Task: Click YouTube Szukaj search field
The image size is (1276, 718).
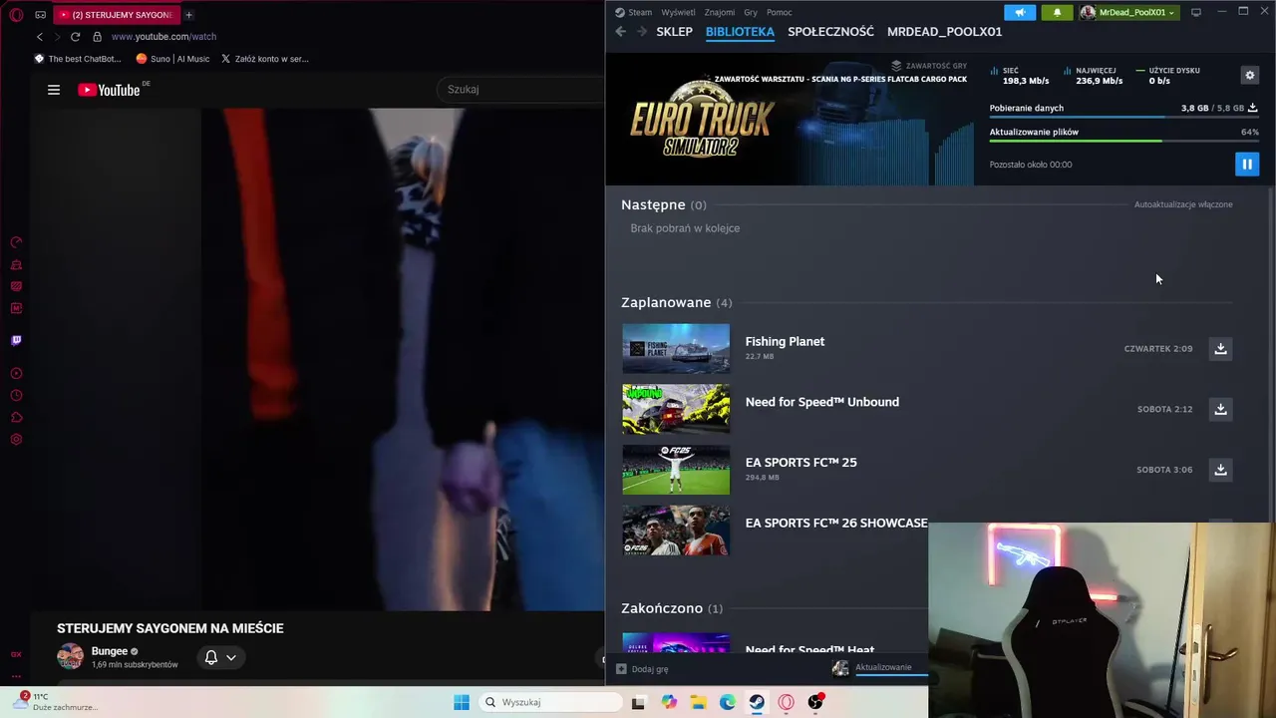Action: (520, 90)
